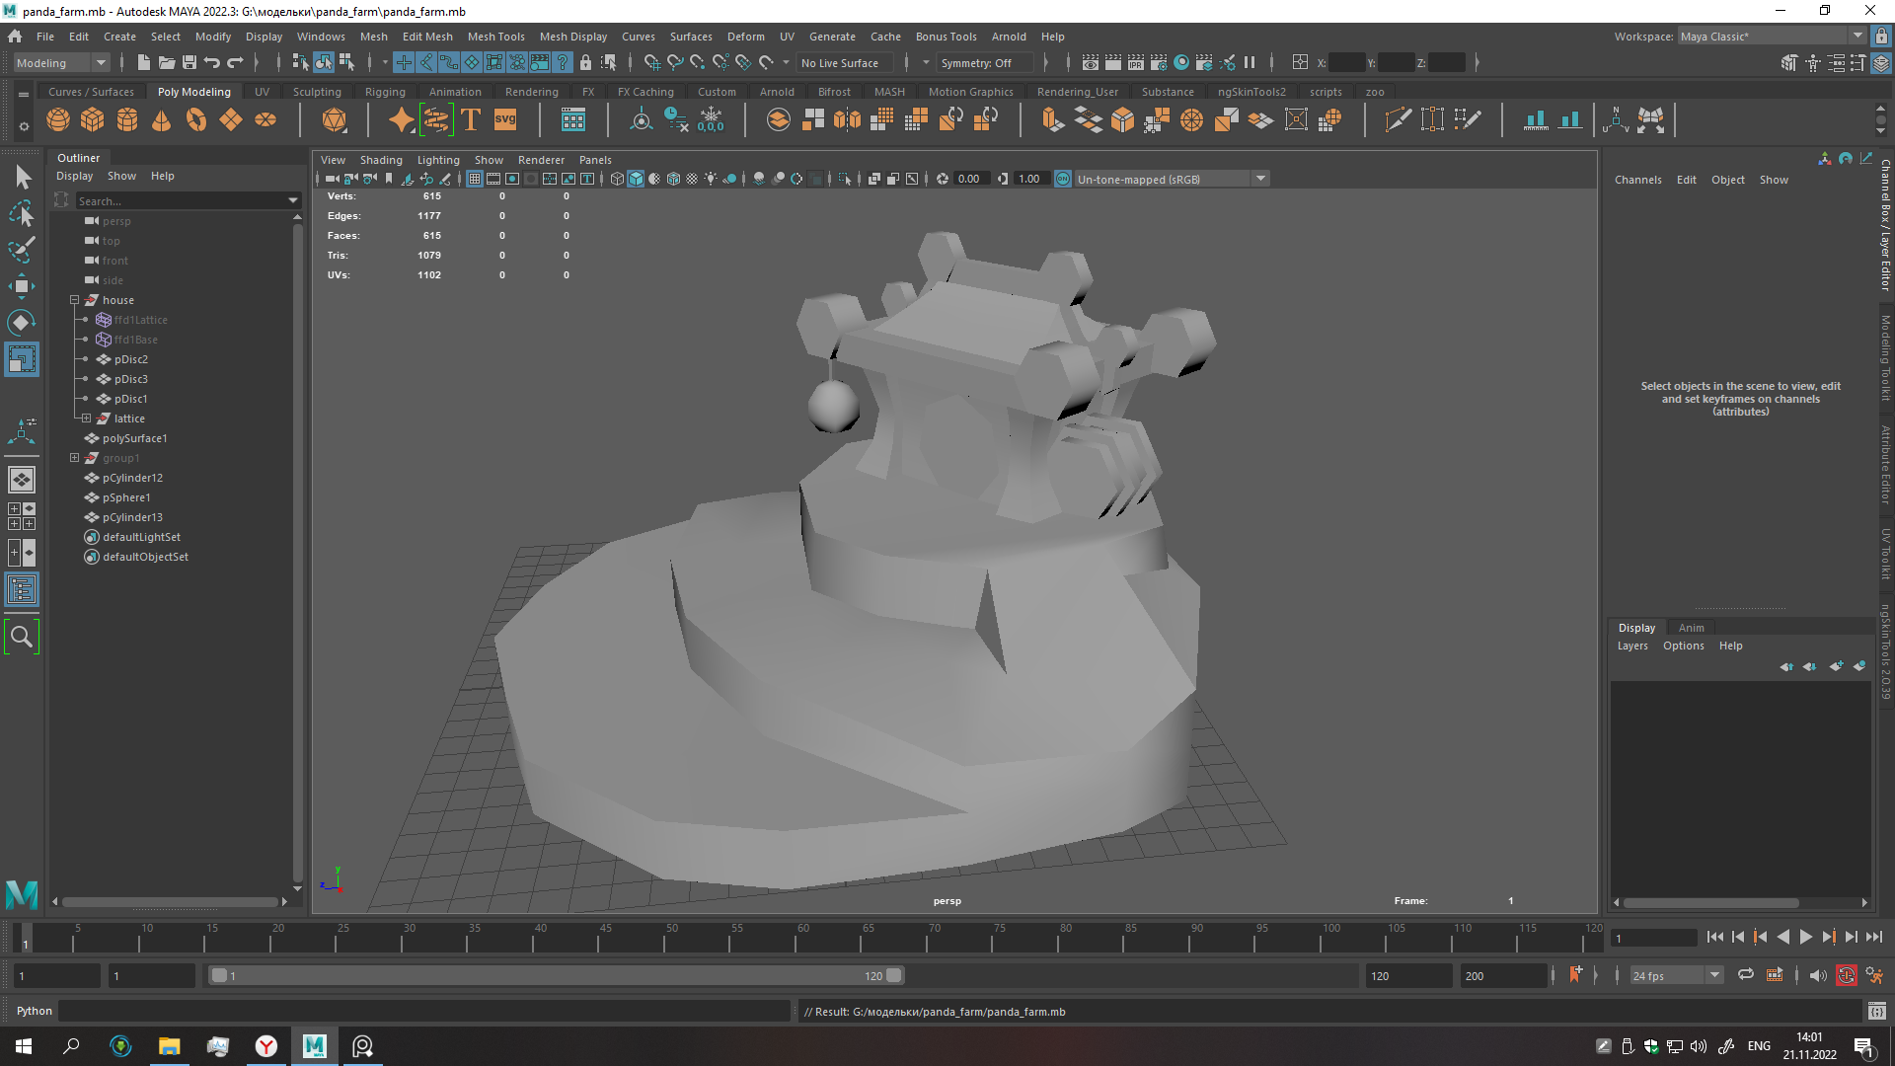
Task: Select the Lasso selection tool
Action: 22,213
